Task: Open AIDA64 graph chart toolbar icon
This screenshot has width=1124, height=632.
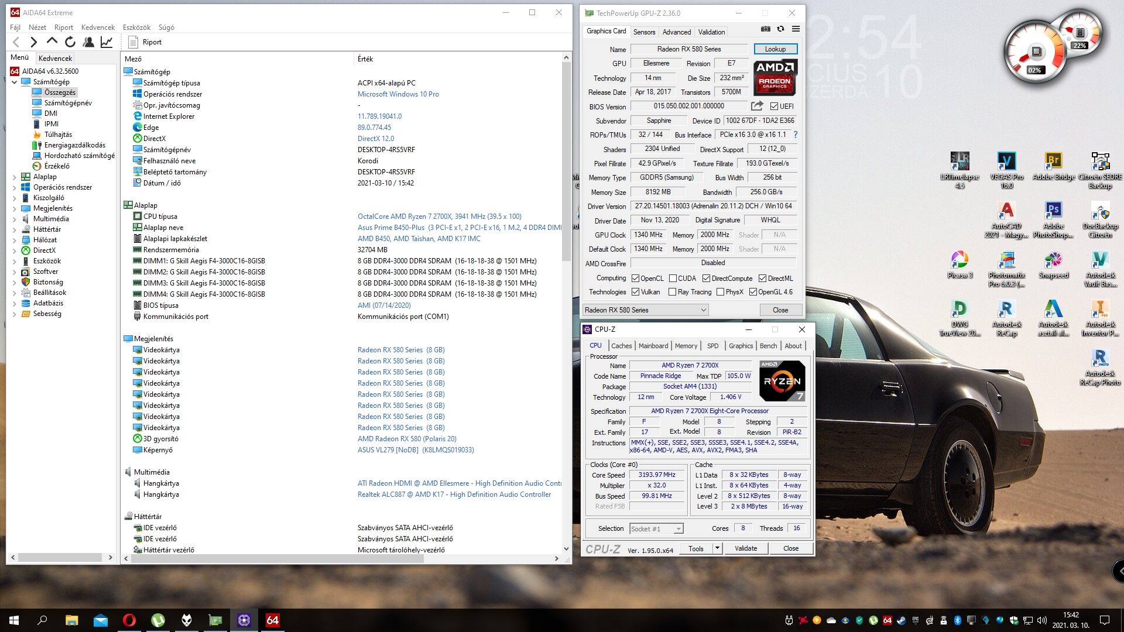Action: pos(107,42)
